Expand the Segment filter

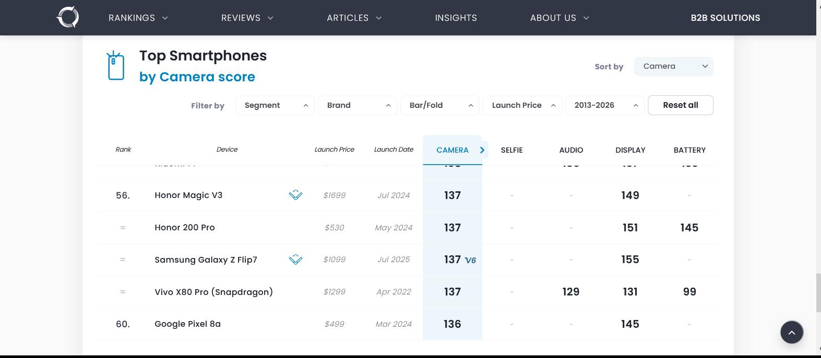pos(275,105)
